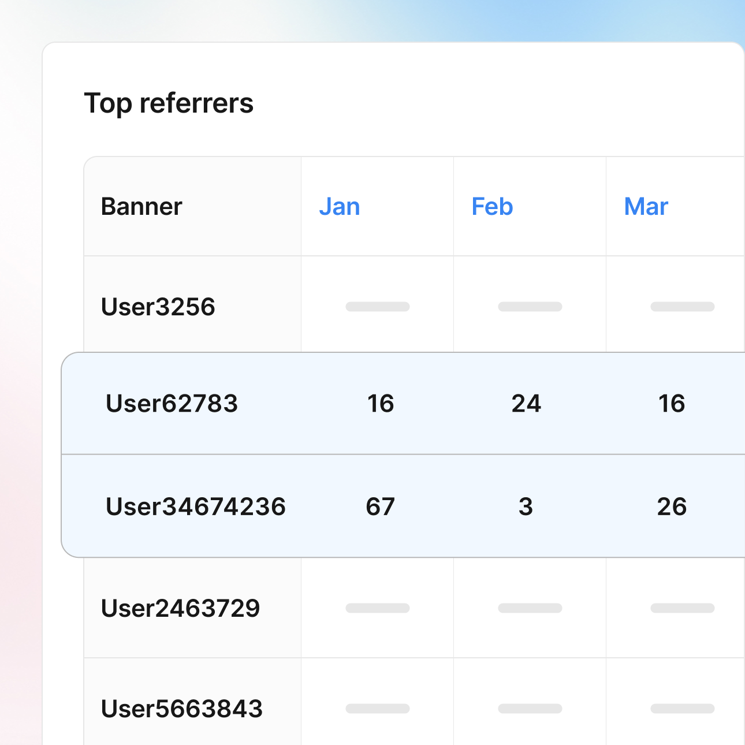The image size is (745, 745).
Task: Select the User34674236 row label
Action: click(x=195, y=506)
